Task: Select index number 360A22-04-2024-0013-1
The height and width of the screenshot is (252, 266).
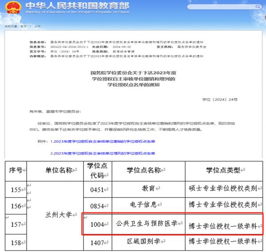Action: (x=69, y=47)
